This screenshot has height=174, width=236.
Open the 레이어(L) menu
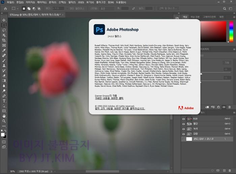[42, 2]
